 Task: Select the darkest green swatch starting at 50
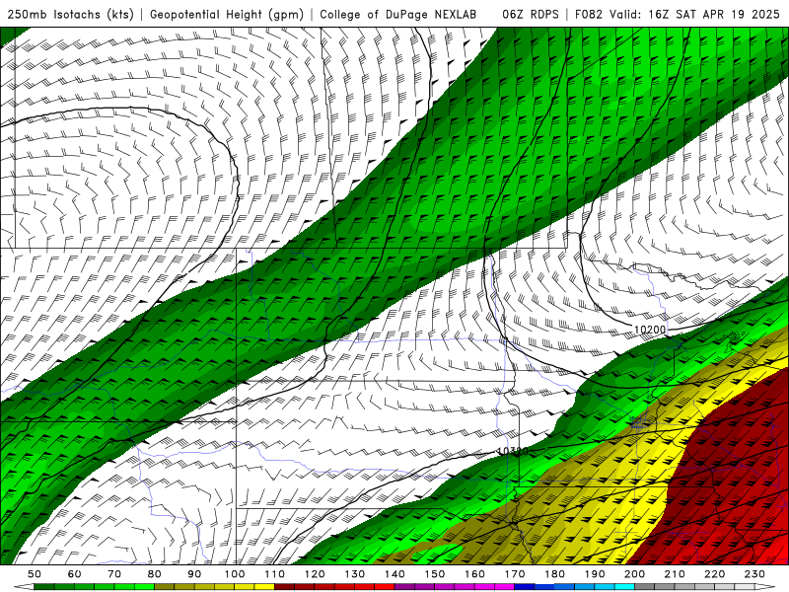(x=43, y=587)
